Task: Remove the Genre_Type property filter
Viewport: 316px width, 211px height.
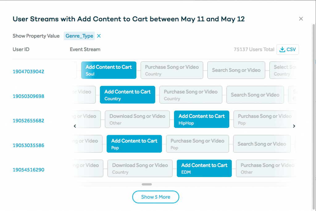Action: [x=99, y=36]
